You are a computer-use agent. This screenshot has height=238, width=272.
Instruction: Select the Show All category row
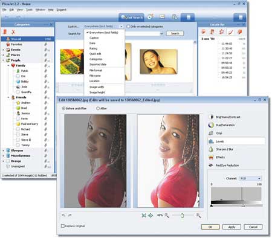tap(28, 39)
